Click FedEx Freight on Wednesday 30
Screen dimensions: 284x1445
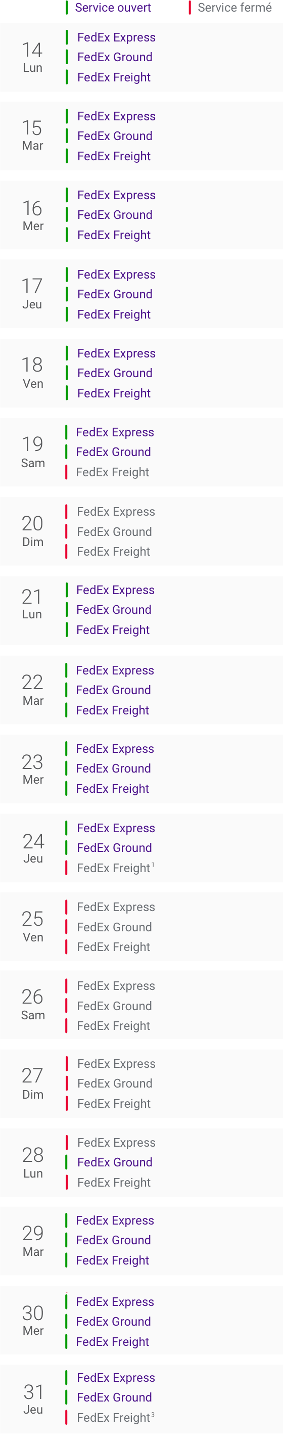113,1342
